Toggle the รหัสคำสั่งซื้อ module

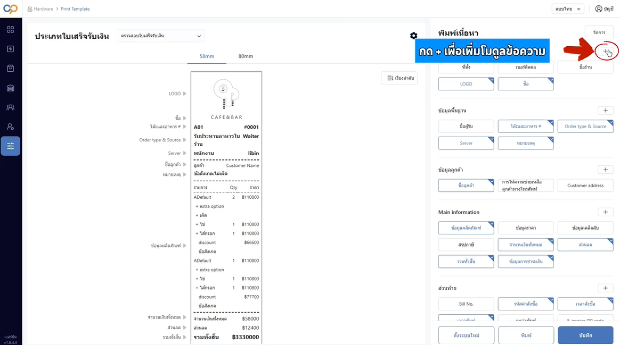tap(526, 304)
